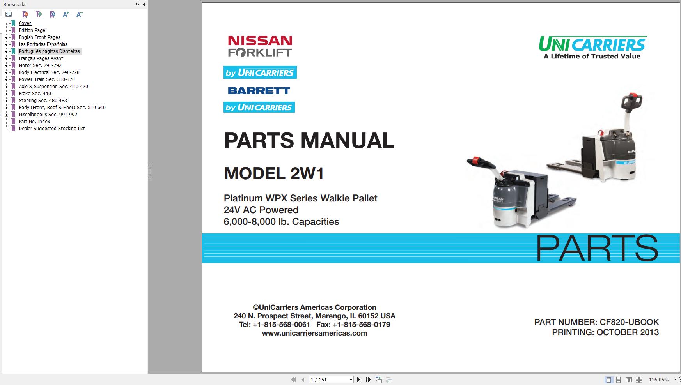Increase bookmark text size with A+ icon

pos(66,14)
